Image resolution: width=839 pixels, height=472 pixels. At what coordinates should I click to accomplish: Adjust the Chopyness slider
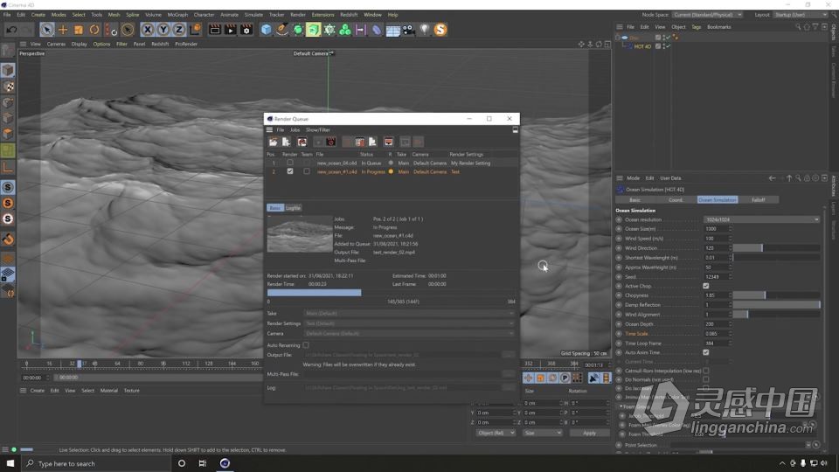[776, 295]
